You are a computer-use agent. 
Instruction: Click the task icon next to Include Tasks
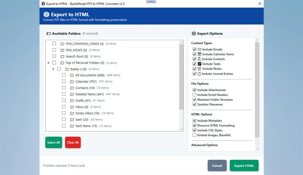(x=199, y=64)
